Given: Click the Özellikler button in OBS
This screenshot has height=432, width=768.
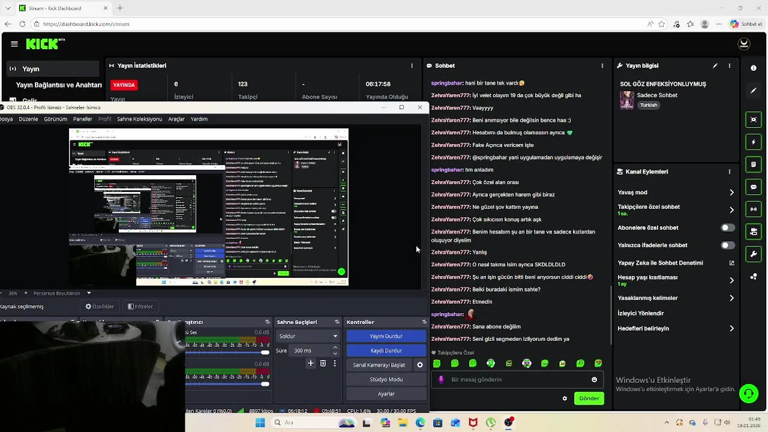Looking at the screenshot, I should click(100, 307).
